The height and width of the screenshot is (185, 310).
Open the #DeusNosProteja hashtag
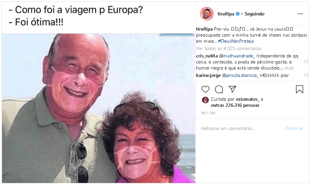pos(236,41)
